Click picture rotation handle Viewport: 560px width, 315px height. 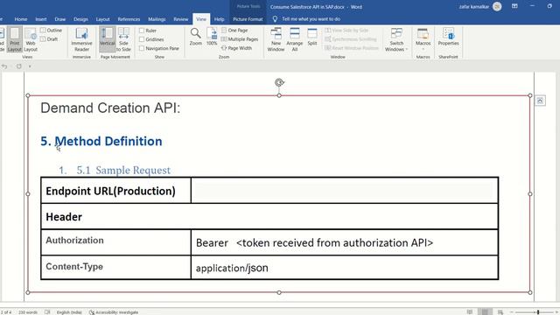click(279, 82)
